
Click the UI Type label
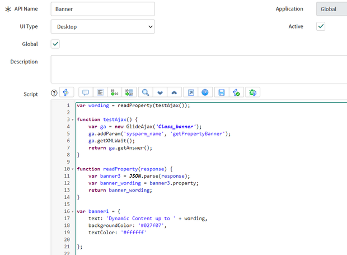pyautogui.click(x=29, y=26)
